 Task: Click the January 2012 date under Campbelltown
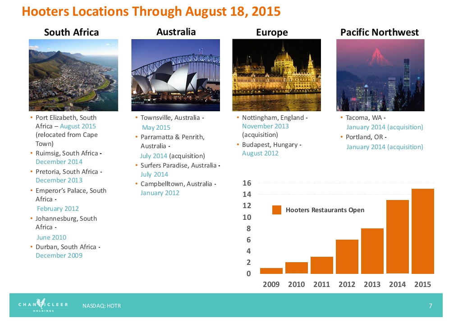click(160, 193)
